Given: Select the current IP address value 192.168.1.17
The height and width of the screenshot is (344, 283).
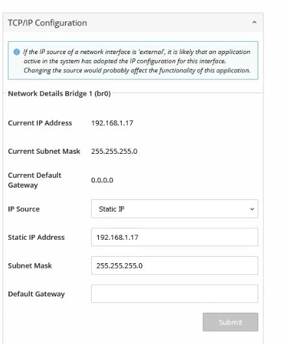Looking at the screenshot, I should click(112, 123).
